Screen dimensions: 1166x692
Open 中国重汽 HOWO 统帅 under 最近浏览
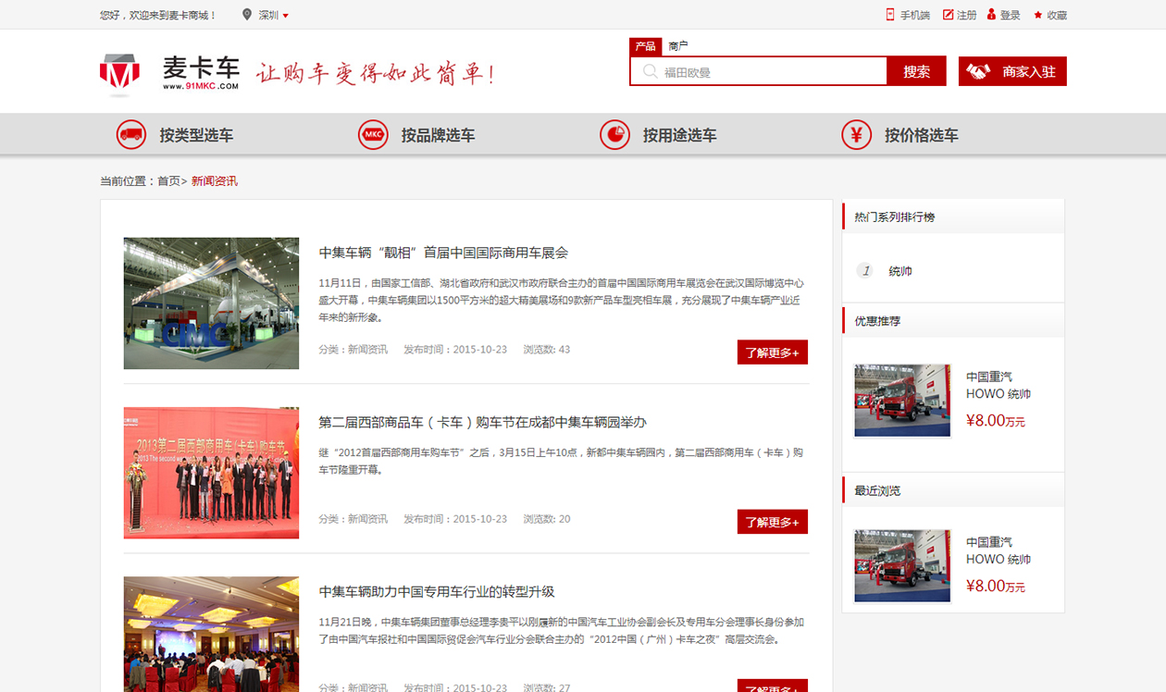pyautogui.click(x=999, y=550)
